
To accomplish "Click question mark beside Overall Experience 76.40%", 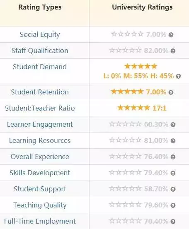I will [173, 157].
